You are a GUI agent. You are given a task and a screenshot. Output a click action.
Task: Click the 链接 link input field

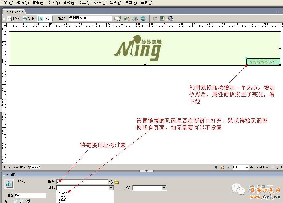(x=82, y=182)
